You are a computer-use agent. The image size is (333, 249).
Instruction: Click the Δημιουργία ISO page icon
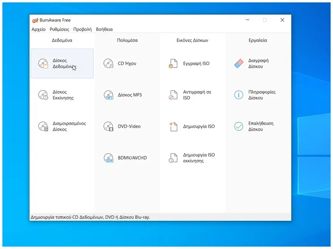coord(173,126)
